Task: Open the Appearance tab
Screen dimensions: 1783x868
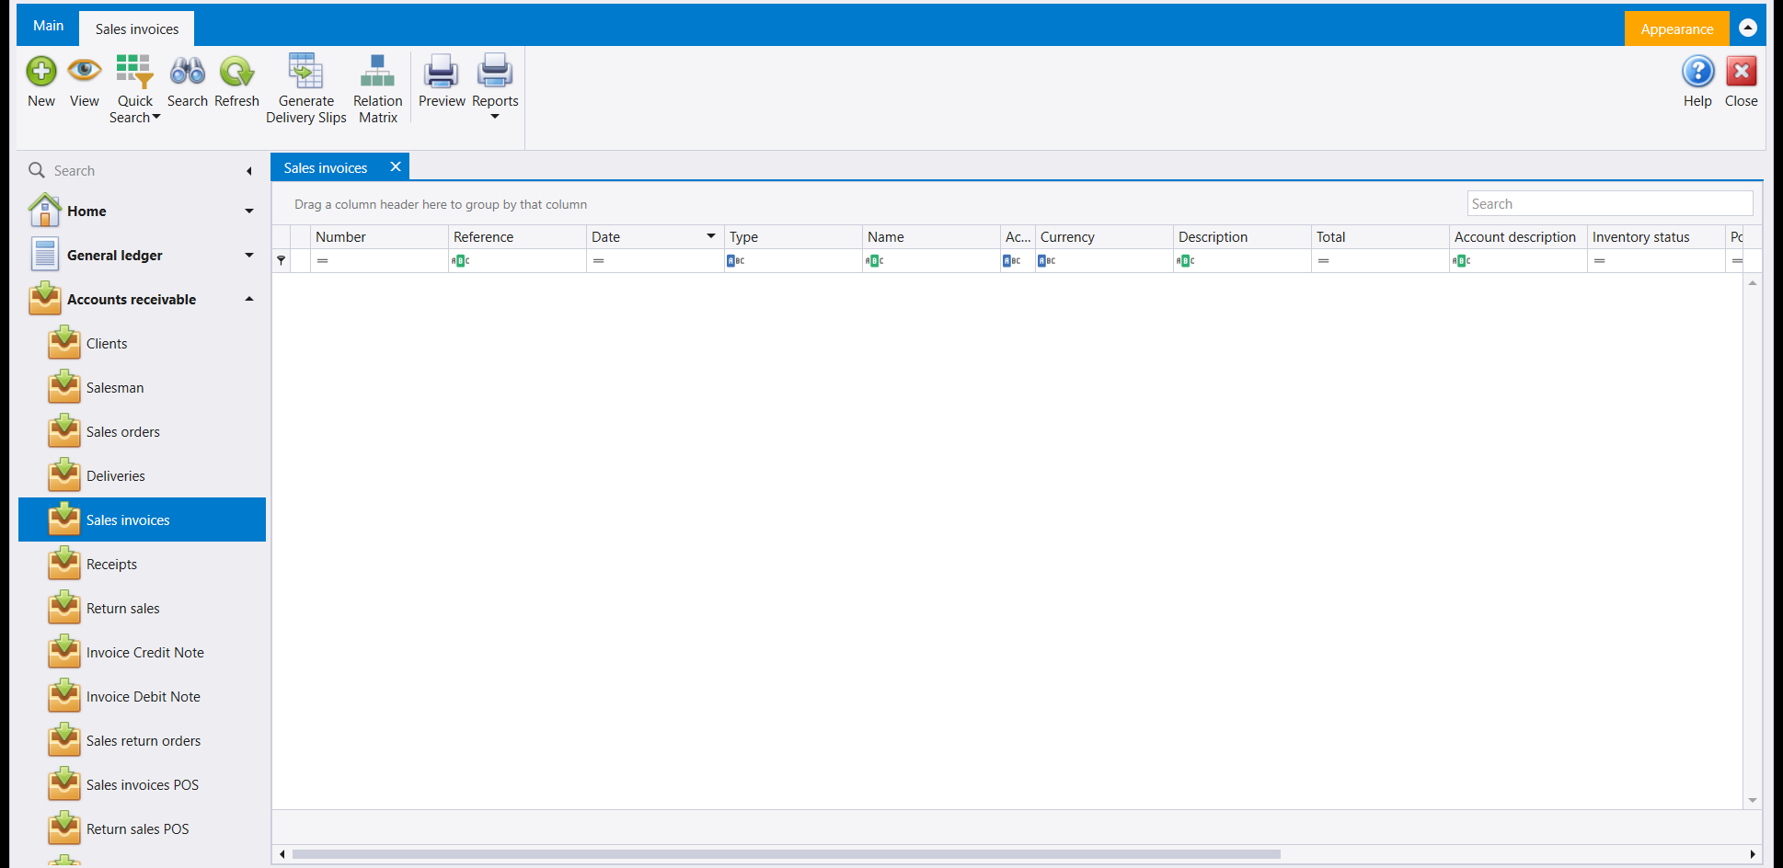Action: click(1676, 29)
